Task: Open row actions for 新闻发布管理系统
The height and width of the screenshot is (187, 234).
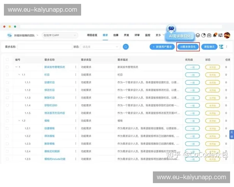Action: 76,67
